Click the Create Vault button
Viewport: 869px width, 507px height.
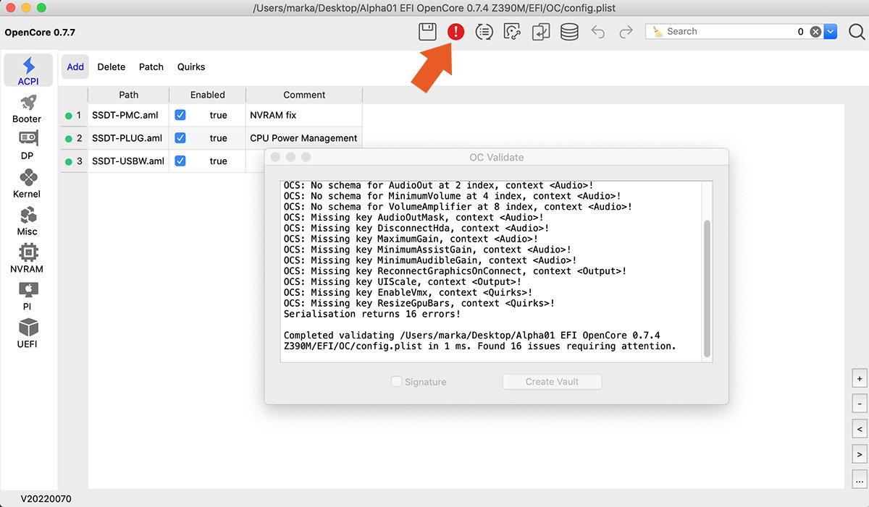coord(552,381)
